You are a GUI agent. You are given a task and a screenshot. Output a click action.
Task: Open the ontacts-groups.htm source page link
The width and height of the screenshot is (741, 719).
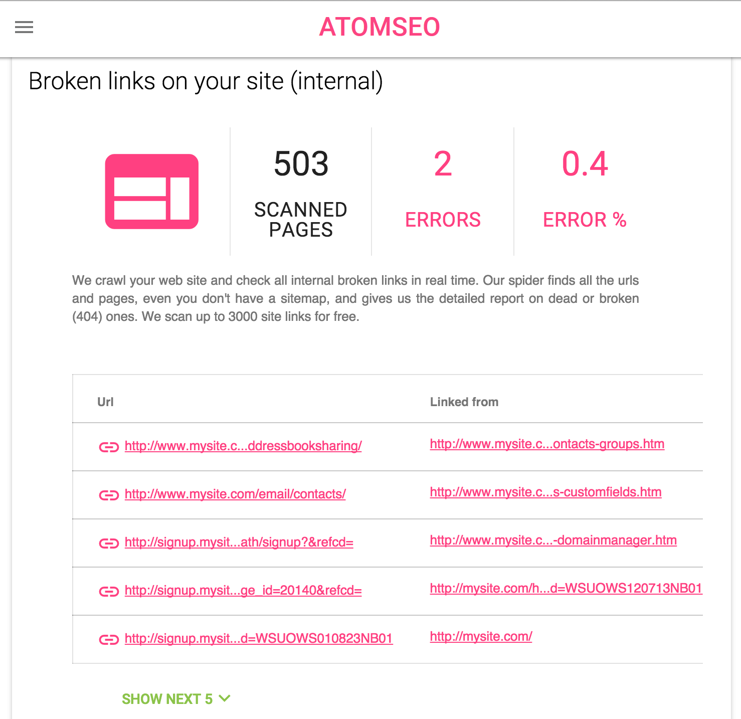pyautogui.click(x=547, y=444)
